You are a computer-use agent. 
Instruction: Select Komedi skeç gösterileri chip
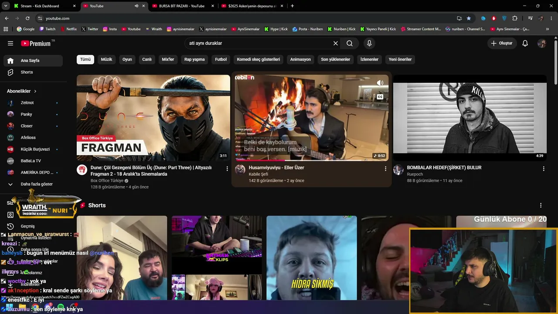[x=259, y=59]
